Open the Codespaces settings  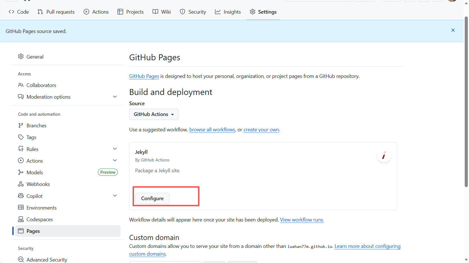(x=39, y=219)
